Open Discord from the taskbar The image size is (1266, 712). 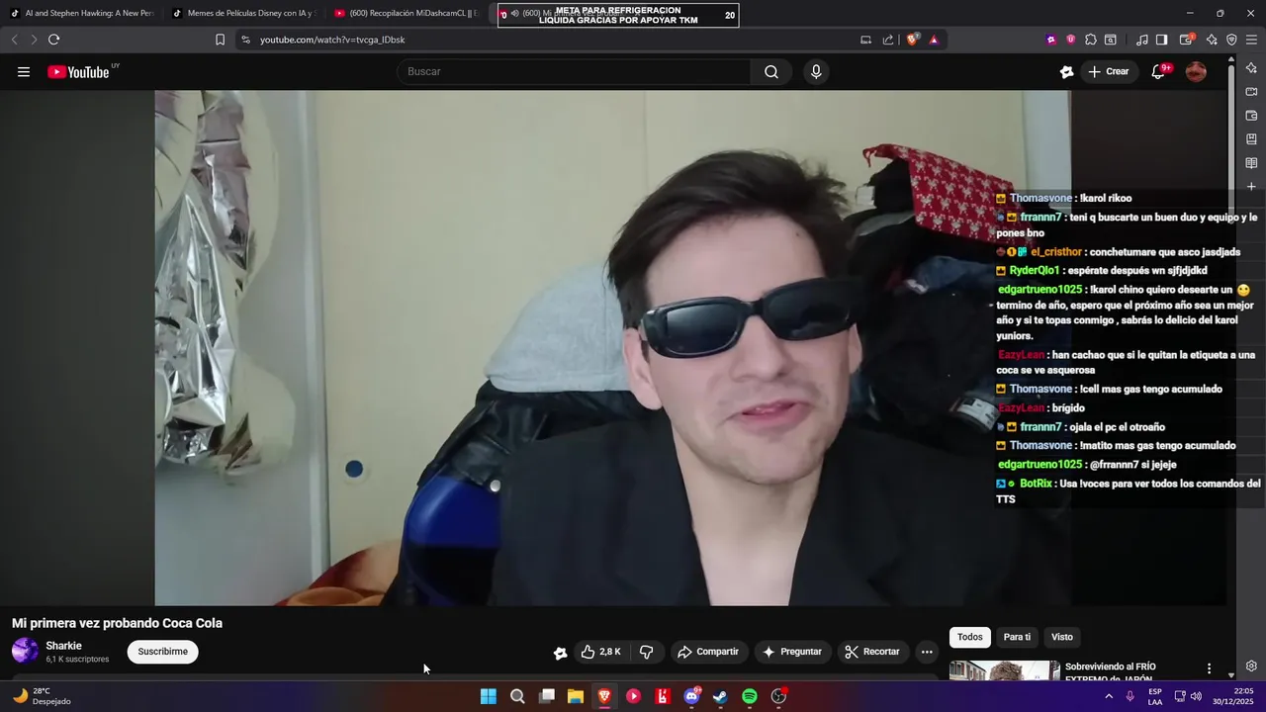691,696
